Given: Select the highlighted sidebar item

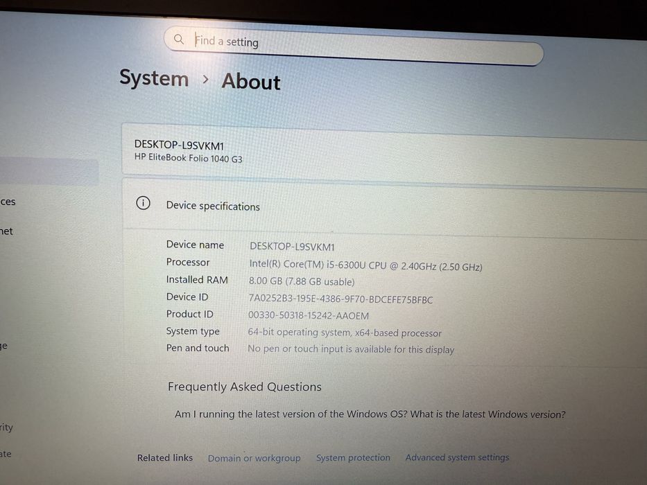Looking at the screenshot, I should point(49,172).
